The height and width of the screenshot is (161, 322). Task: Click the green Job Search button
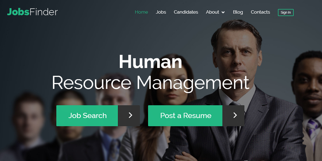(x=87, y=116)
